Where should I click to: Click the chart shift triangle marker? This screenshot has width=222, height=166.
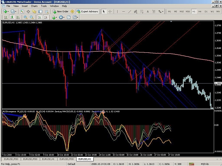pyautogui.click(x=171, y=22)
